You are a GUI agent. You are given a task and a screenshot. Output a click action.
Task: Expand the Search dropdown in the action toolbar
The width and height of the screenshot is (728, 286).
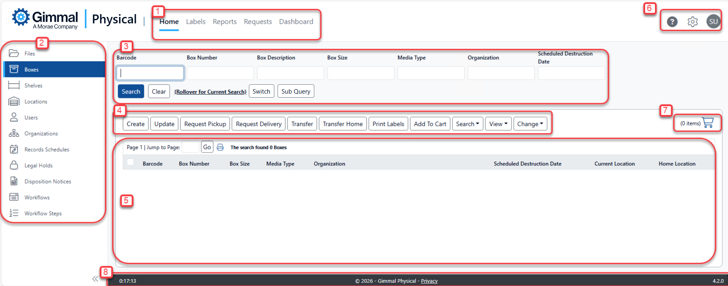(467, 124)
